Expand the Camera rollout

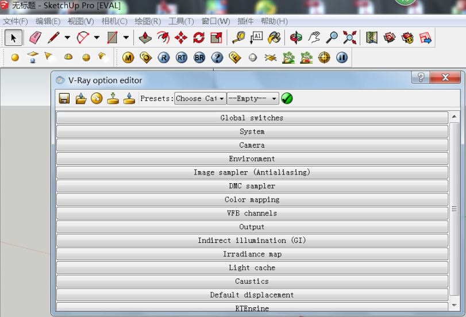pyautogui.click(x=252, y=145)
